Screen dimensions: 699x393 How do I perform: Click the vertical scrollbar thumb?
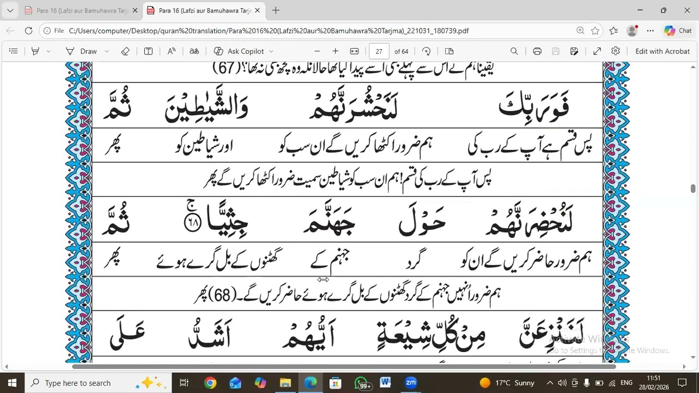[693, 188]
